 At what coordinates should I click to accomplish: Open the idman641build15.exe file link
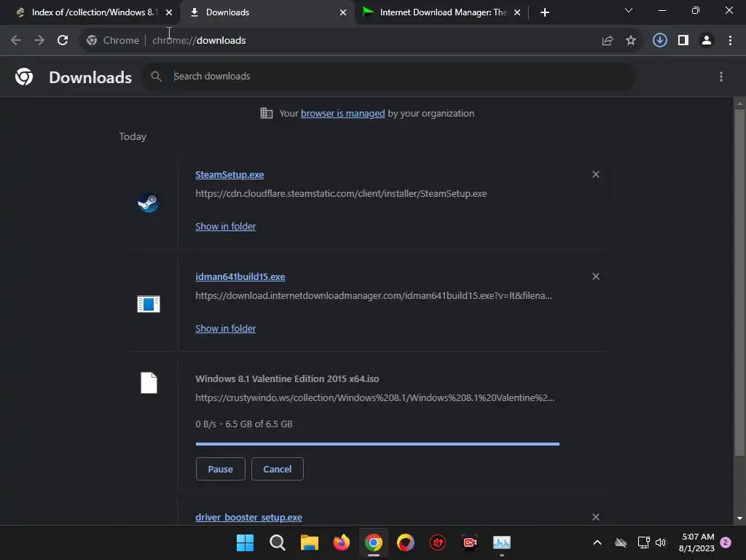point(240,276)
